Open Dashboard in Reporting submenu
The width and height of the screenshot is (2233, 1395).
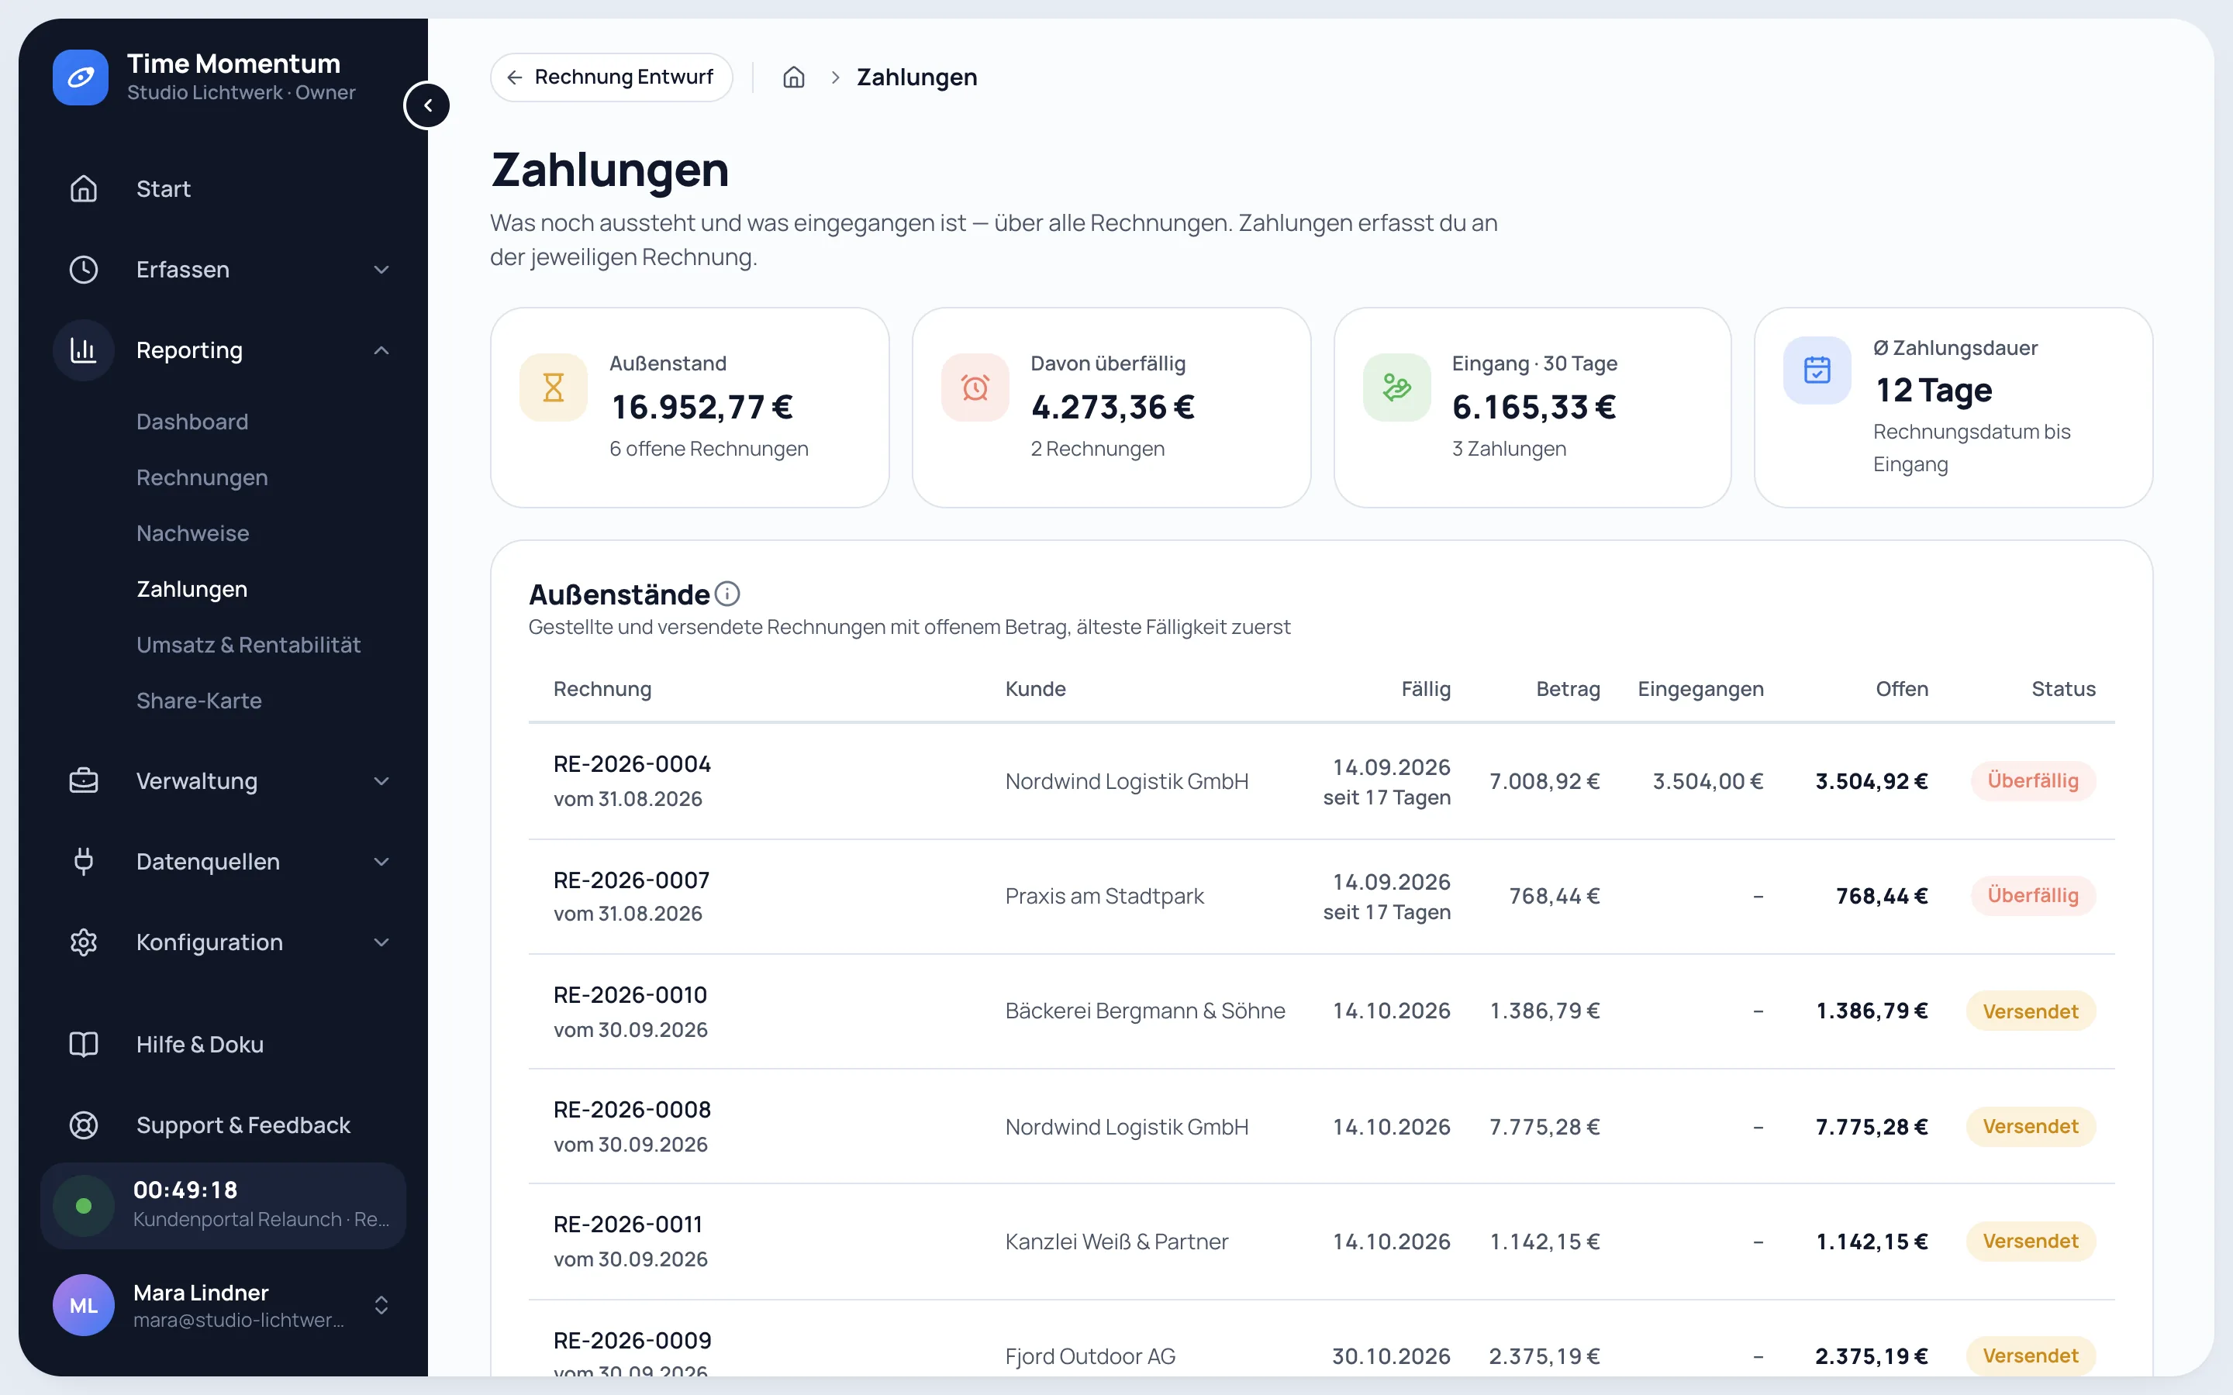click(192, 422)
